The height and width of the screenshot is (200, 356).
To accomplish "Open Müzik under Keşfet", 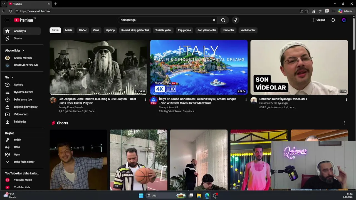I will click(x=22, y=140).
